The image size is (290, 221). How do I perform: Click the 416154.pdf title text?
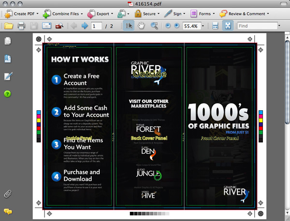pyautogui.click(x=148, y=4)
